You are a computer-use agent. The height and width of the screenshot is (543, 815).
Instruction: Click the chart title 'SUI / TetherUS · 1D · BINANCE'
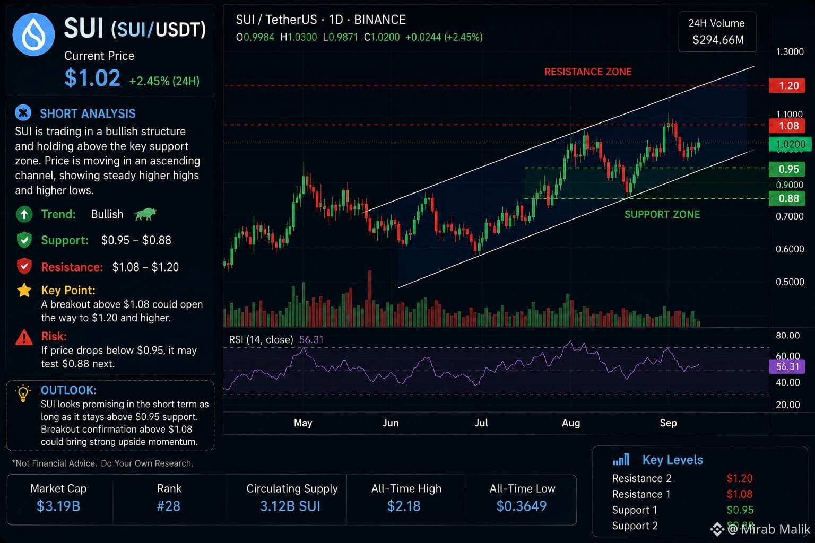pos(320,20)
